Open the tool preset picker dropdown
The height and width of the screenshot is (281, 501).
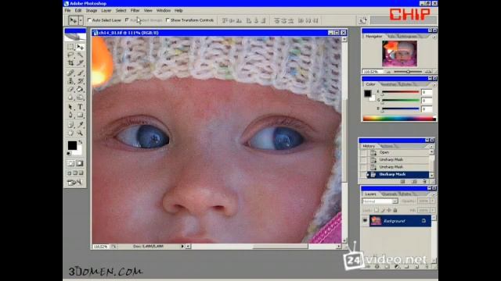[81, 20]
